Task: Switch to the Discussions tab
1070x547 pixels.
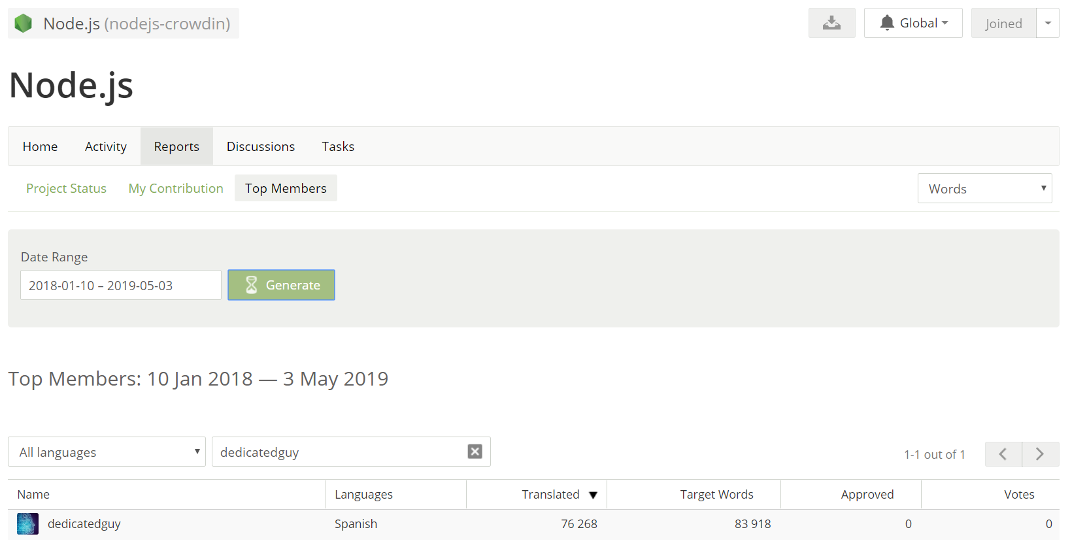Action: pos(261,146)
